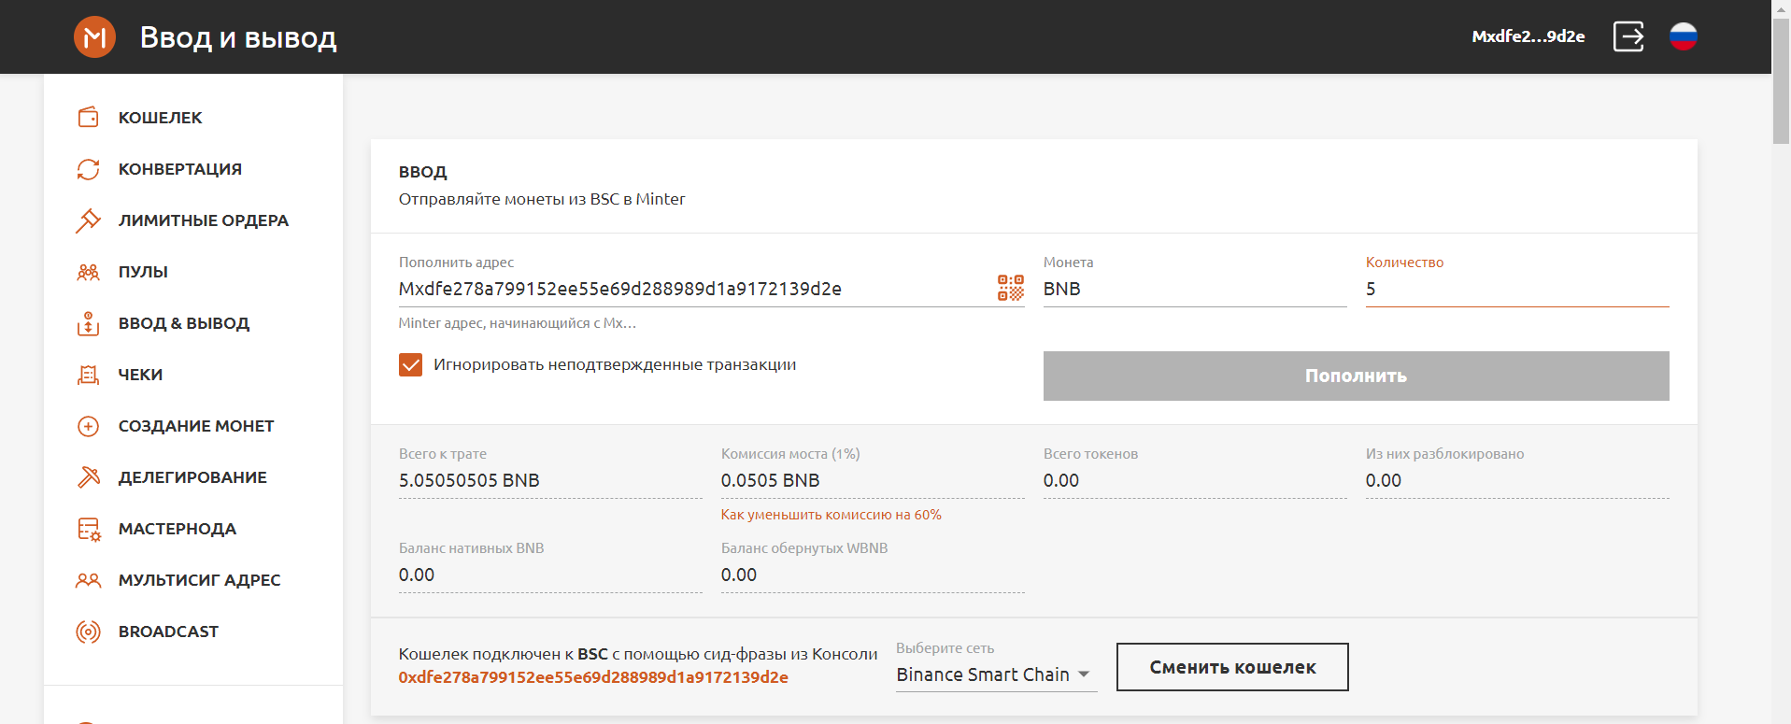
Task: Open the reduce commission by 60% link
Action: [x=831, y=515]
